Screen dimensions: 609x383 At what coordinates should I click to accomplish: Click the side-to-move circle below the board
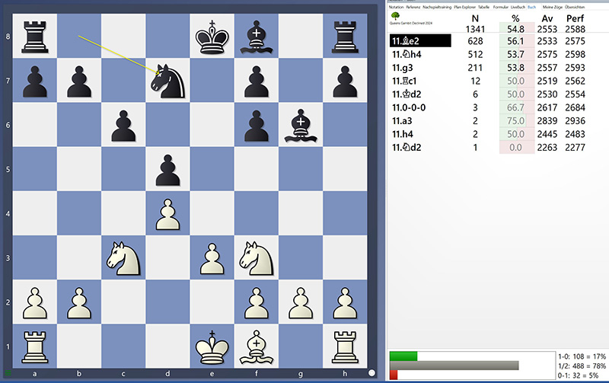tap(372, 373)
